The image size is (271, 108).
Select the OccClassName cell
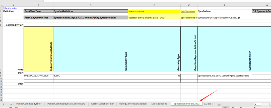click(189, 11)
